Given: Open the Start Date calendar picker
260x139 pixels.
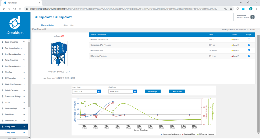Looking at the screenshot, I should tap(99, 91).
